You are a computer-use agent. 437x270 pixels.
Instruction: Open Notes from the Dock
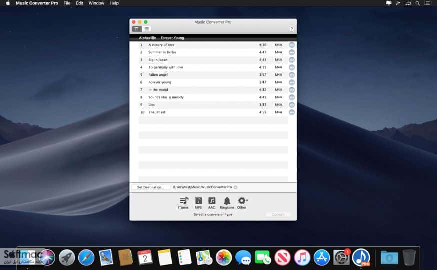(x=165, y=257)
